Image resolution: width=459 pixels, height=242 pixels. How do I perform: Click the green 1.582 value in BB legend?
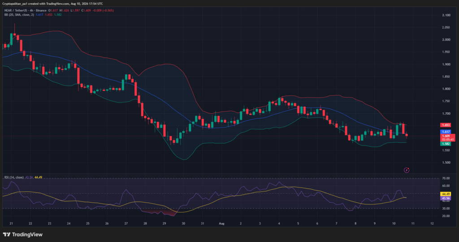coord(58,15)
